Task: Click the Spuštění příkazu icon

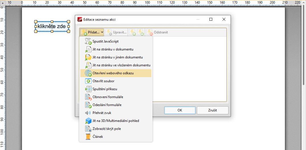Action: click(x=88, y=89)
